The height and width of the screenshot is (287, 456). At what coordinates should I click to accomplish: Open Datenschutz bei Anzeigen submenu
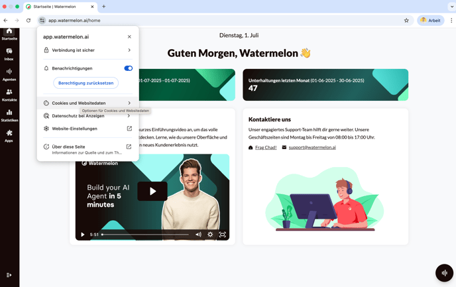(x=87, y=116)
